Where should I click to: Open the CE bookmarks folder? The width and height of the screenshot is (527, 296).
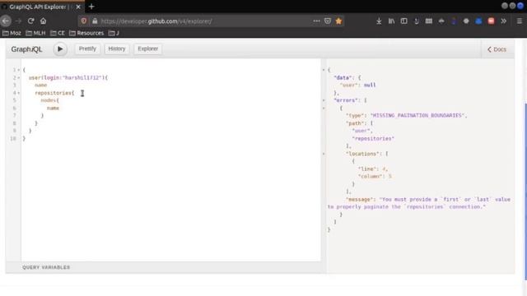click(x=58, y=33)
